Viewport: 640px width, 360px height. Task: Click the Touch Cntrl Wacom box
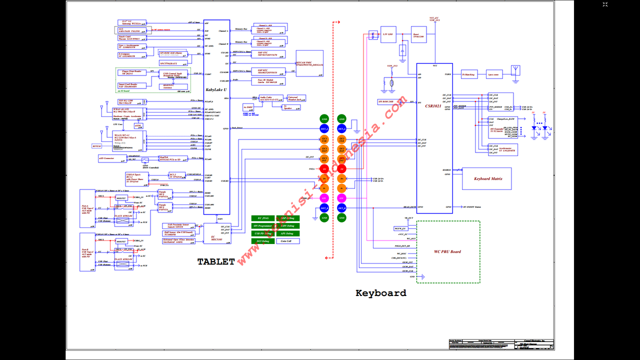(132, 37)
